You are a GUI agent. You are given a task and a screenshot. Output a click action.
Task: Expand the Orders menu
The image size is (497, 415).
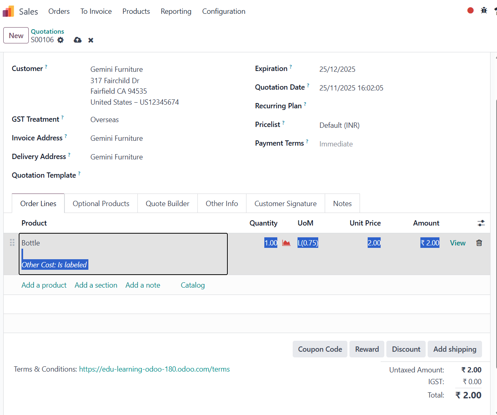(59, 11)
